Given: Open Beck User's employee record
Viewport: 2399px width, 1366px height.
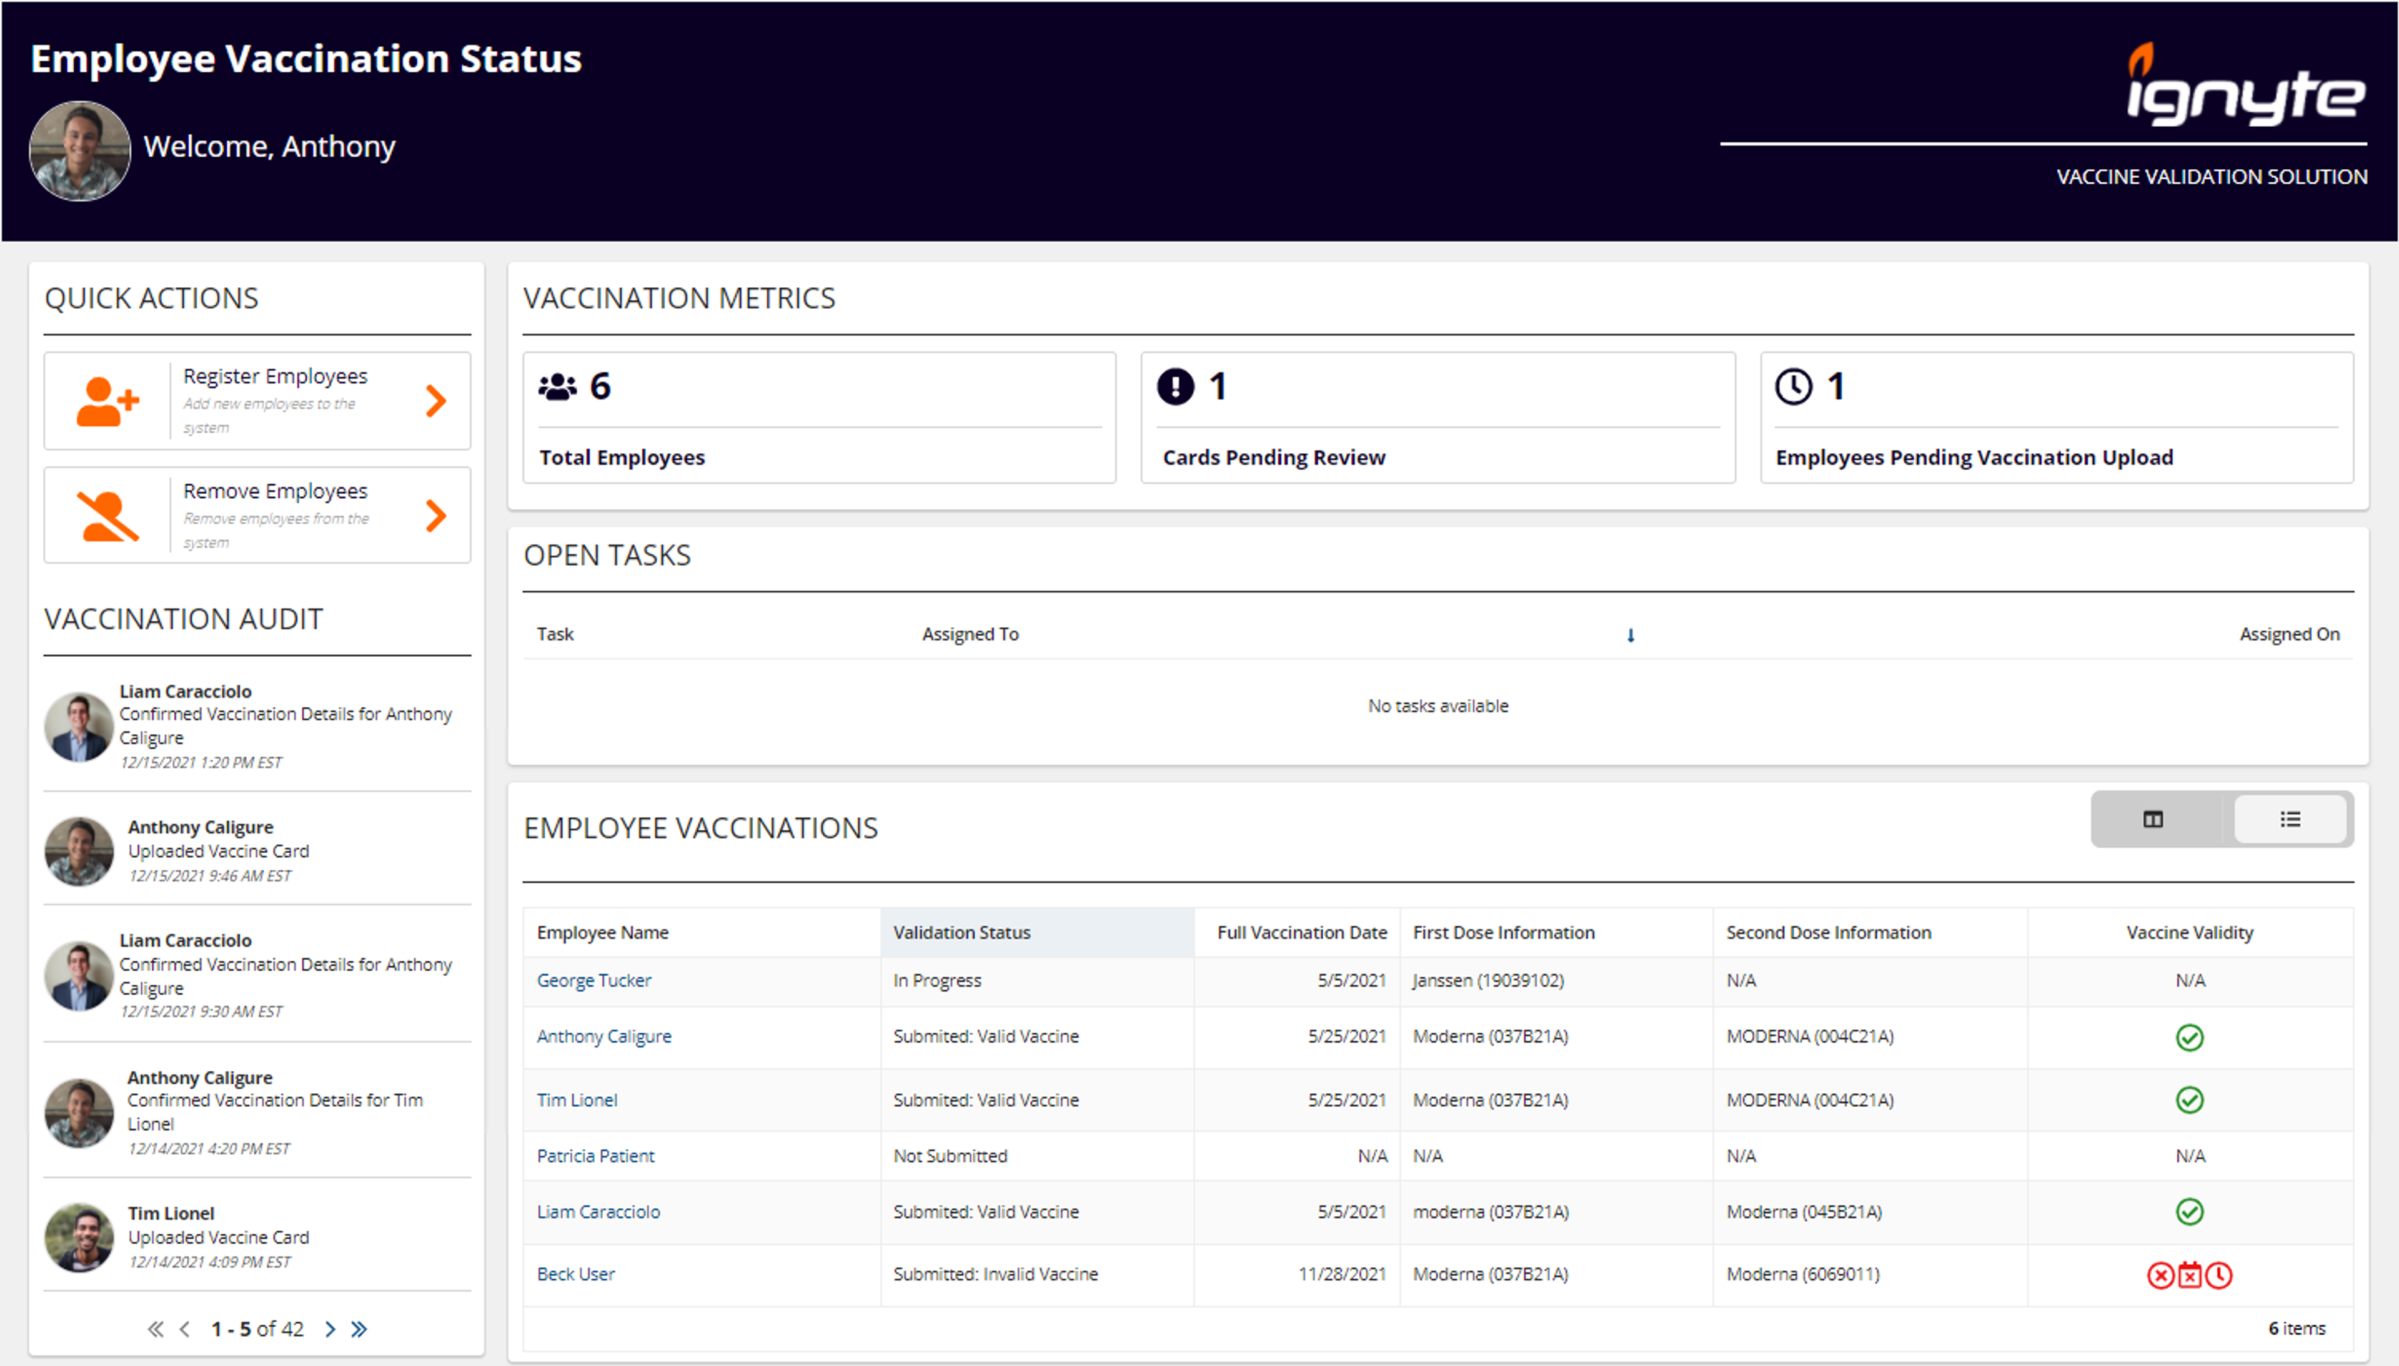Looking at the screenshot, I should pos(575,1274).
